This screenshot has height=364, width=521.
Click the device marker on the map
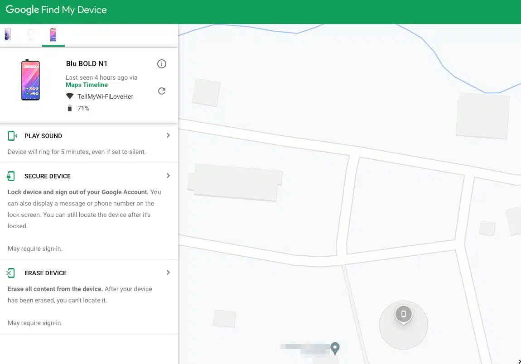tap(403, 314)
